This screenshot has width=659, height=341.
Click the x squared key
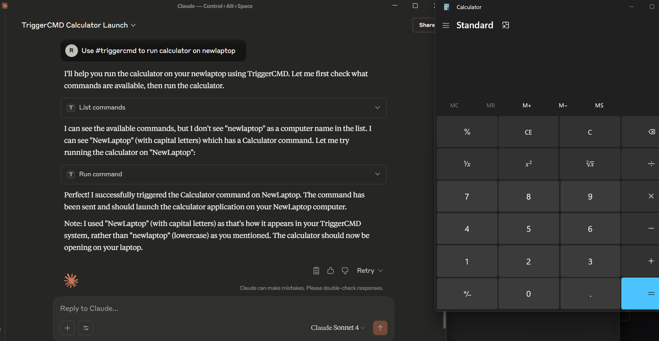tap(529, 164)
